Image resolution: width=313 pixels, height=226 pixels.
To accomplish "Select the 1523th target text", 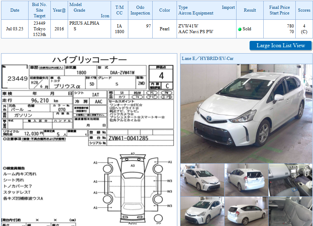I will 39,35.
